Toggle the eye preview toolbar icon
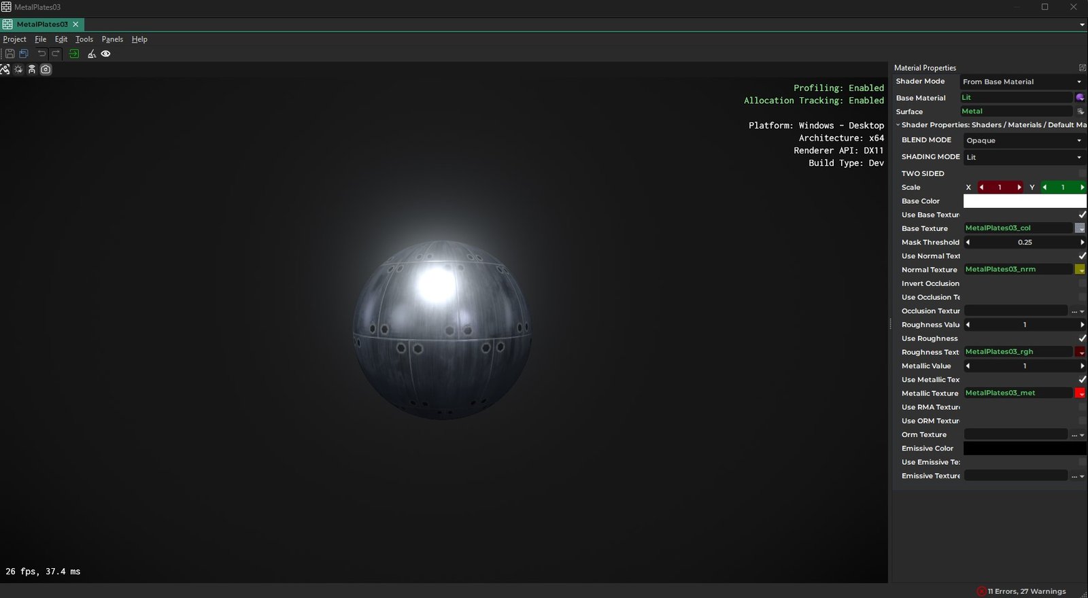 pyautogui.click(x=106, y=54)
